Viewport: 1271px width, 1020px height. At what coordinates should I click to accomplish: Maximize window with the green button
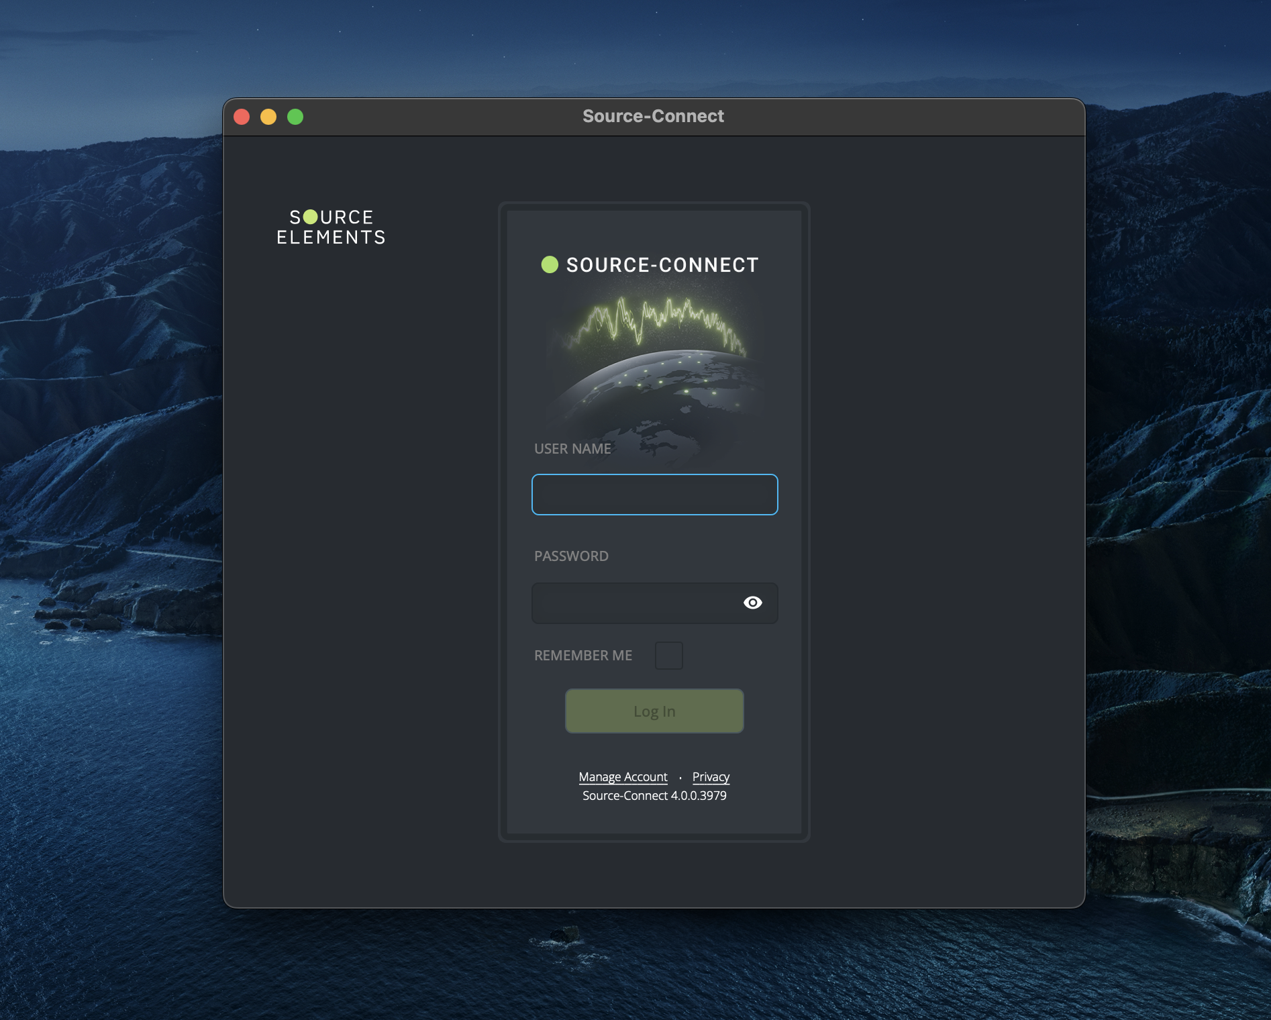(295, 117)
